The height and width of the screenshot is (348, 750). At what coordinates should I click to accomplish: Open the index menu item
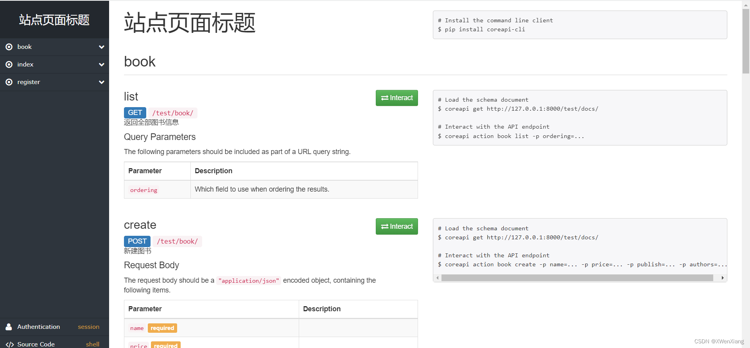tap(54, 65)
